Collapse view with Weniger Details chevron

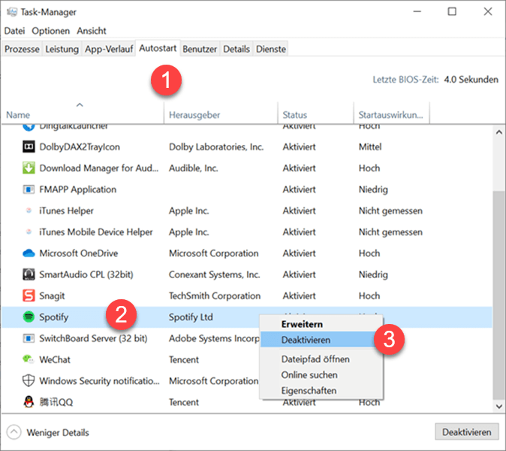coord(14,432)
